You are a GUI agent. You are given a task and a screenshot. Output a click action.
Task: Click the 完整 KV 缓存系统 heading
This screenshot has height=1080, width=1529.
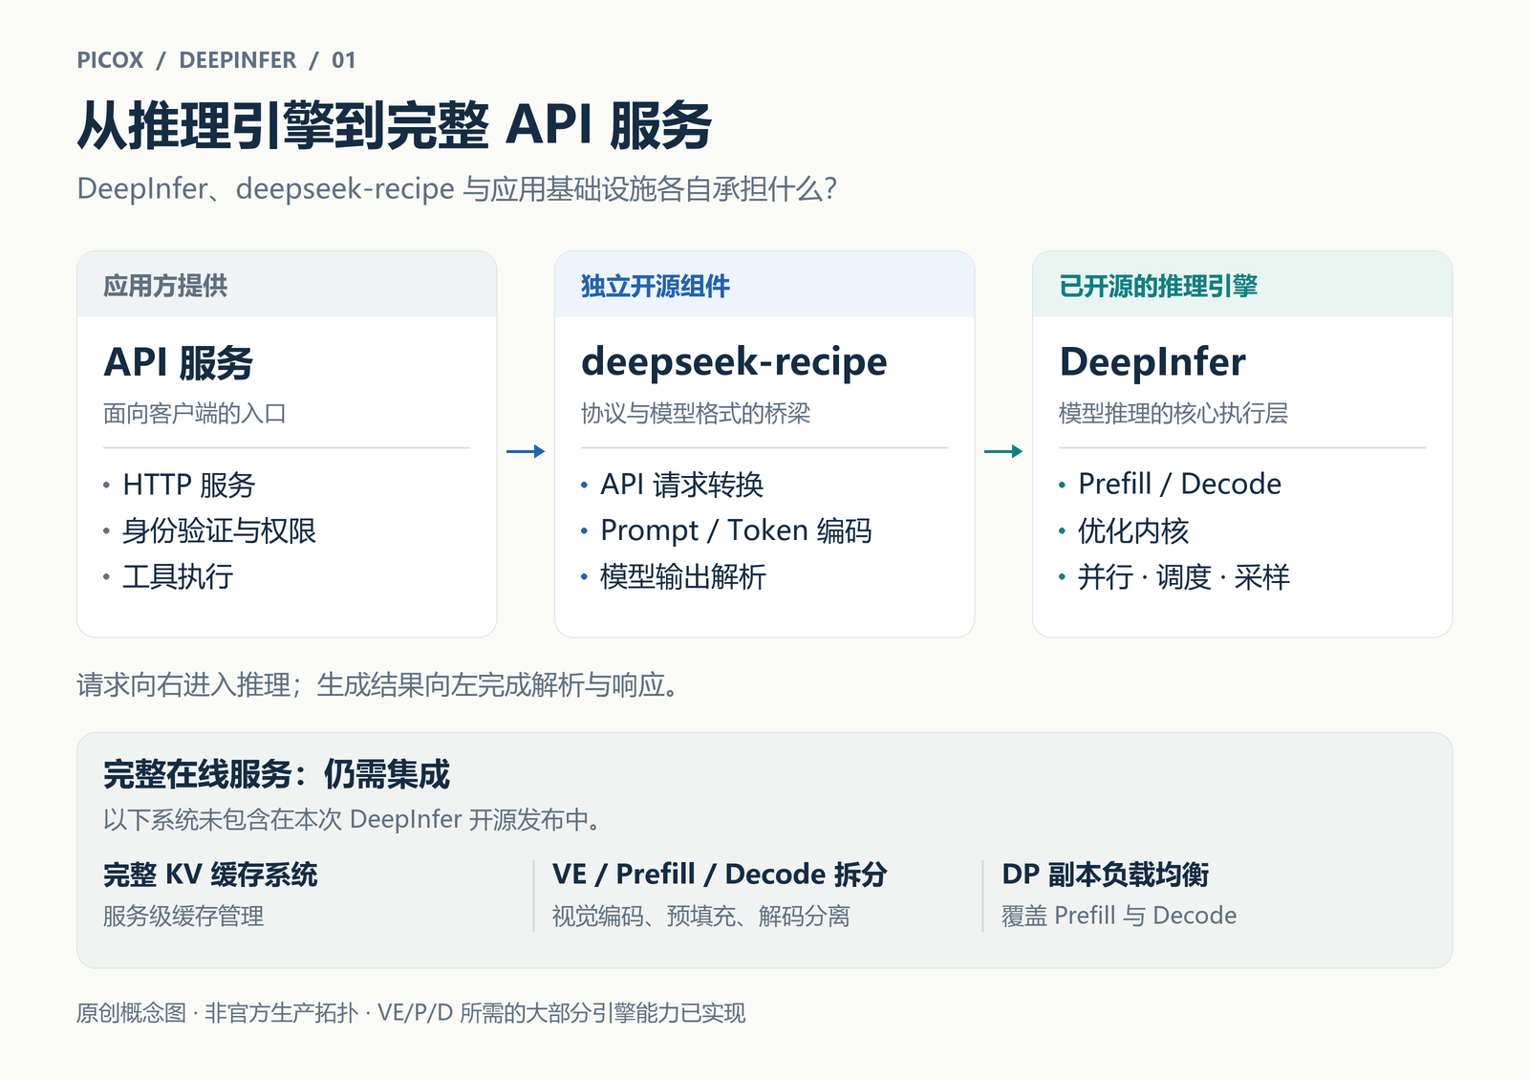(210, 875)
